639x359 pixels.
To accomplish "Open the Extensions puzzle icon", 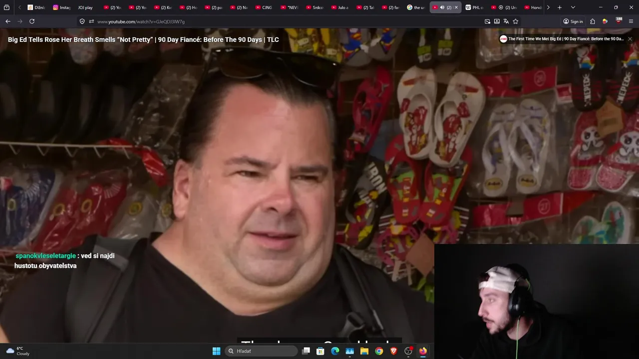I will (593, 21).
